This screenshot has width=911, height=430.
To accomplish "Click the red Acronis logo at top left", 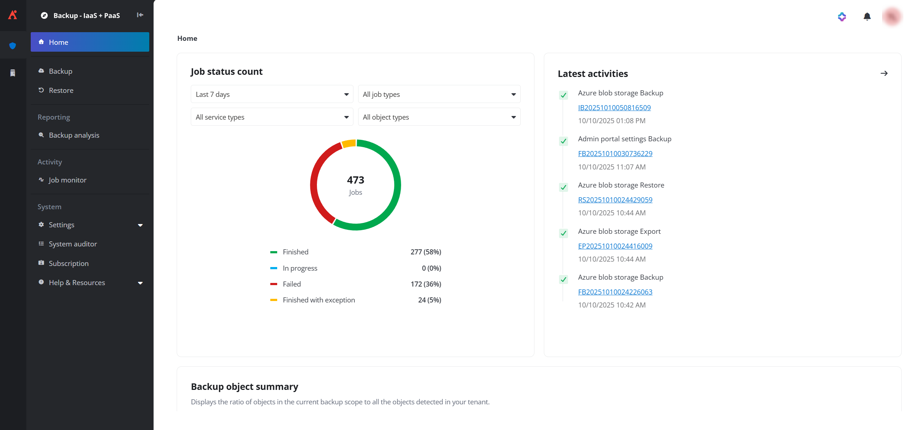I will click(x=13, y=15).
